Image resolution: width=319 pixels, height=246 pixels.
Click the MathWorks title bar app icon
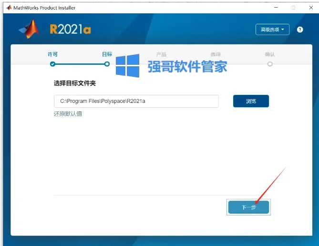point(9,8)
